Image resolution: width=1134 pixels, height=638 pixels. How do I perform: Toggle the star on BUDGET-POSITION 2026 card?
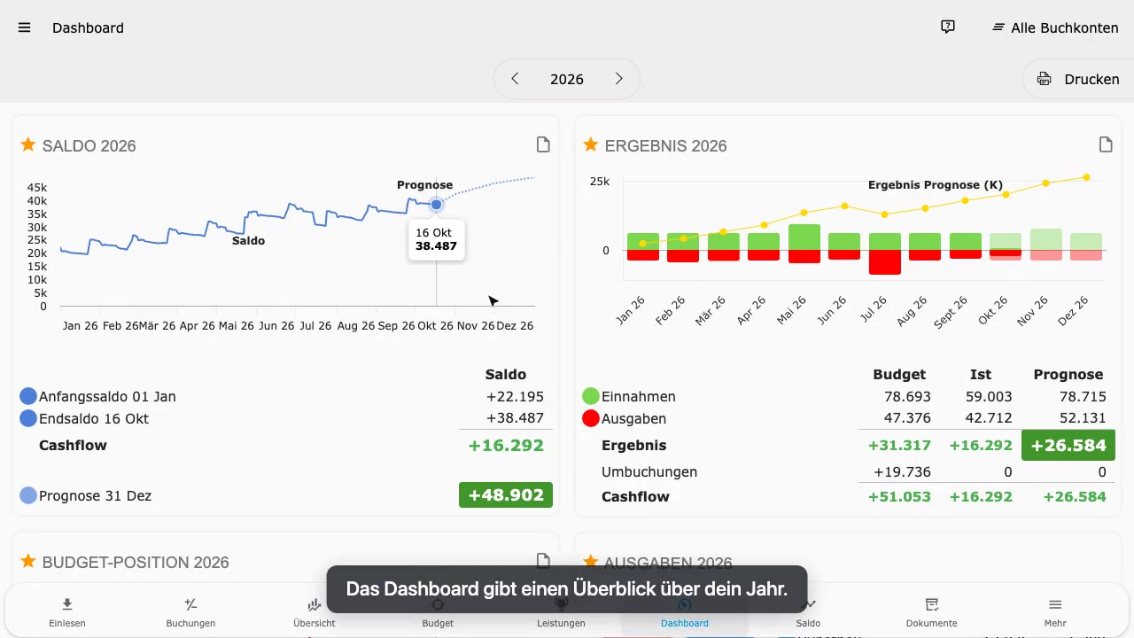click(28, 561)
